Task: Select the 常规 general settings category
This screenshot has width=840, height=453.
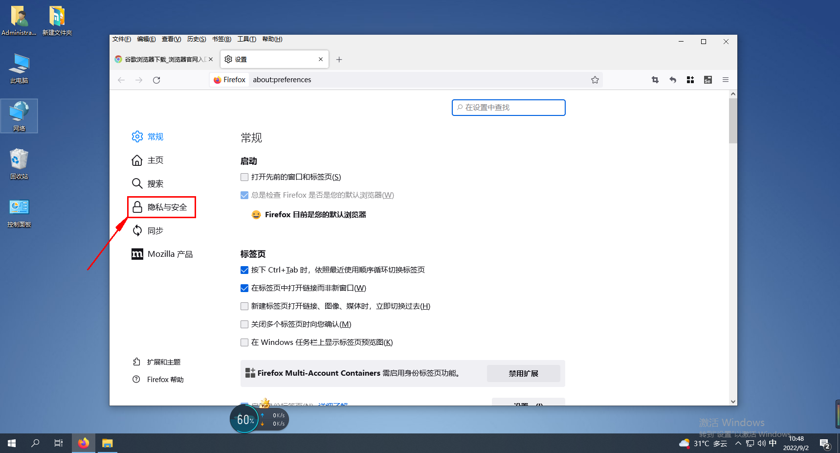Action: 148,136
